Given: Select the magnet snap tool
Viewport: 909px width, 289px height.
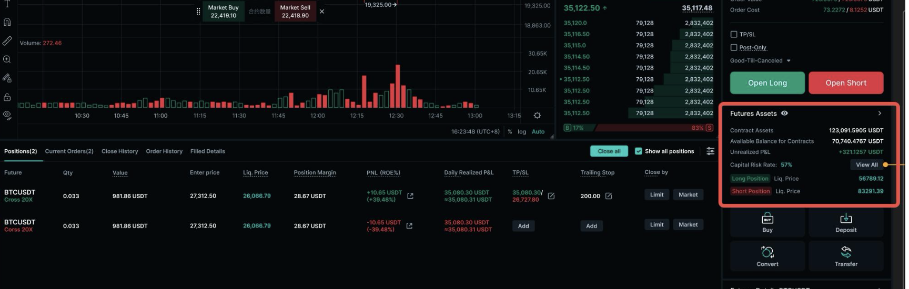Looking at the screenshot, I should (x=7, y=22).
